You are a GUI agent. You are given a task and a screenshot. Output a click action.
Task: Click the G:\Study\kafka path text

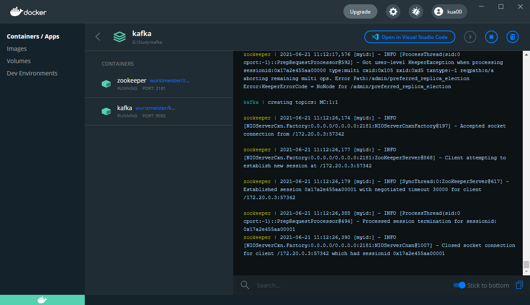[147, 42]
